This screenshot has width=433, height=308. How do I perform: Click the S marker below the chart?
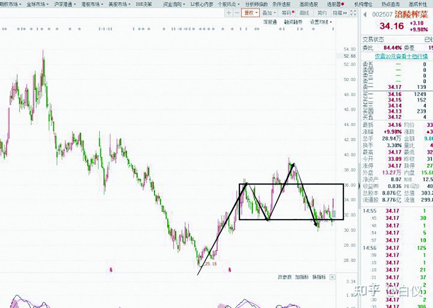click(x=111, y=270)
